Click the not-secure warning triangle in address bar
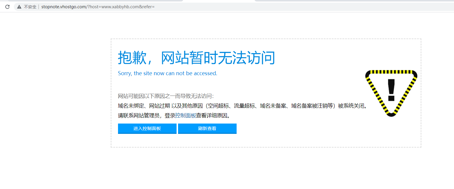The height and width of the screenshot is (189, 454). [x=19, y=7]
